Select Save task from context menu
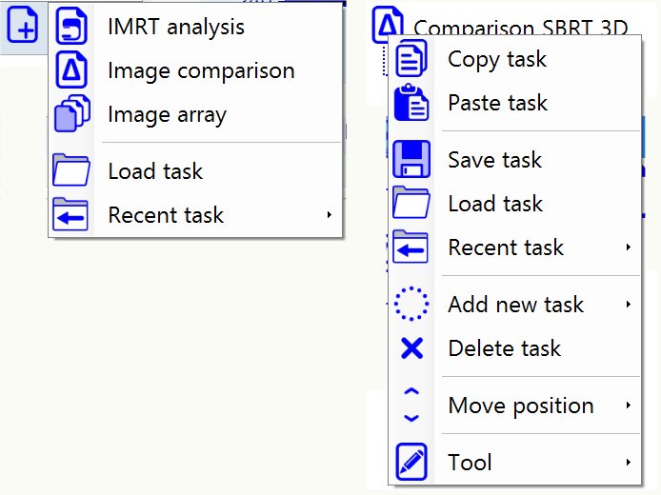661x495 pixels. [x=494, y=160]
